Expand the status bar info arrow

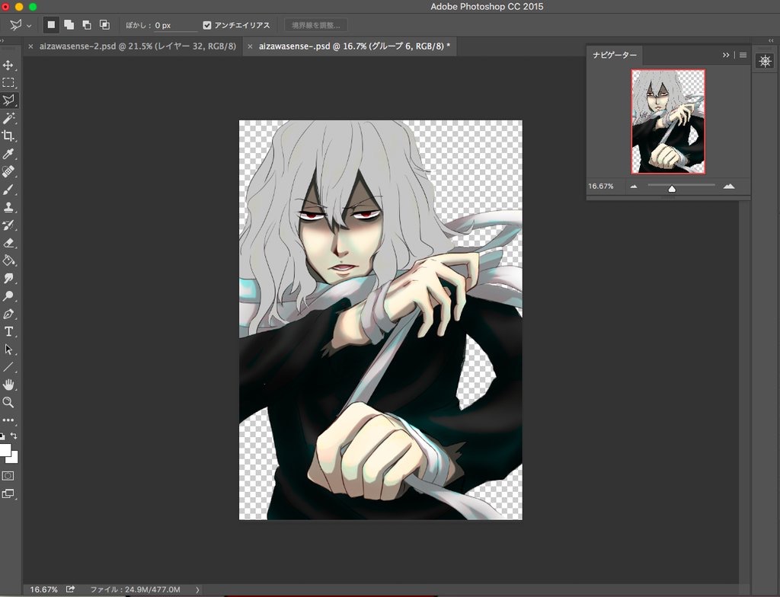(x=197, y=589)
